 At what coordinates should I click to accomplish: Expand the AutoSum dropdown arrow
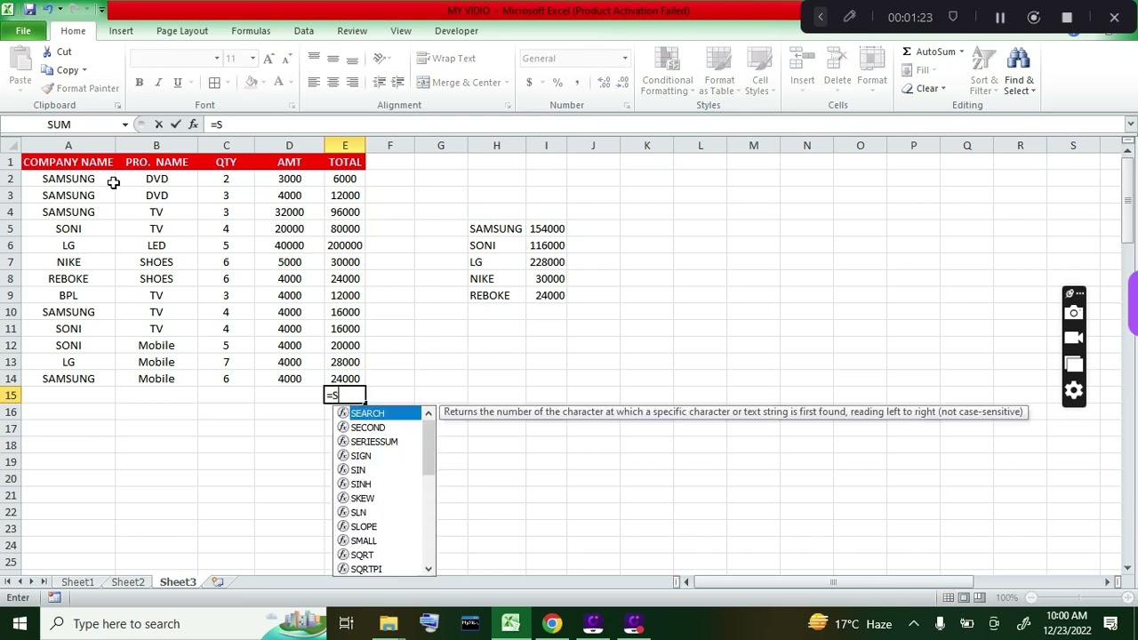click(962, 52)
